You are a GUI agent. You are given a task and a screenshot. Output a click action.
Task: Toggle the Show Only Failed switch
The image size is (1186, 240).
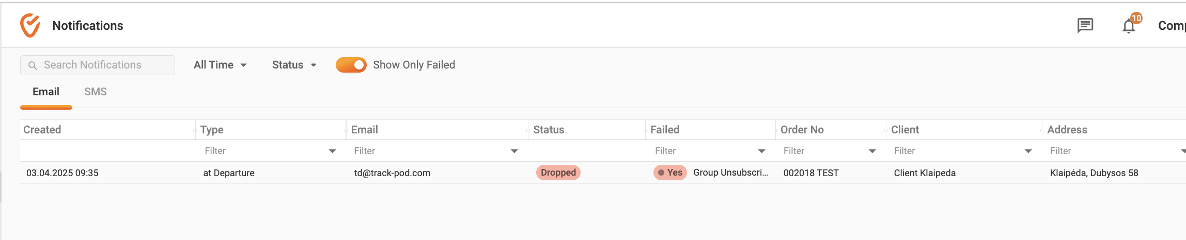[351, 65]
